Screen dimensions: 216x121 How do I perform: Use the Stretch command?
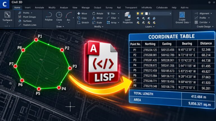coord(83,22)
